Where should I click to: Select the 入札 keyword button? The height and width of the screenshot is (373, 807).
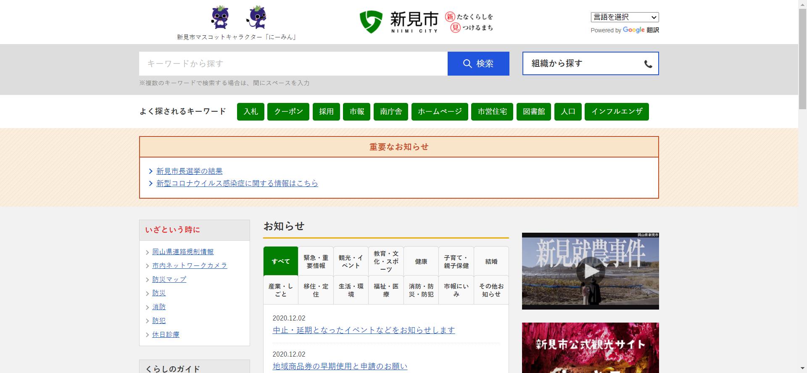pyautogui.click(x=251, y=112)
